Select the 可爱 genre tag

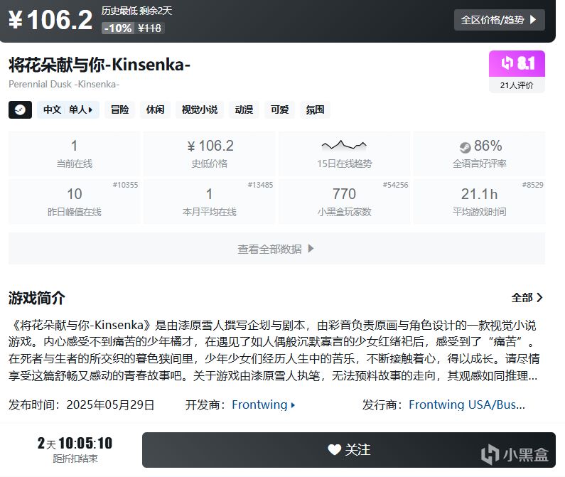tap(279, 109)
